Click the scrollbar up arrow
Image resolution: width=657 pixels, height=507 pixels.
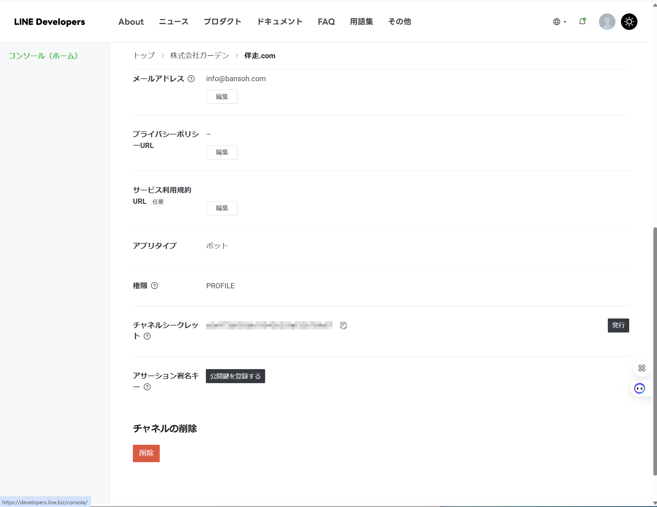[655, 5]
